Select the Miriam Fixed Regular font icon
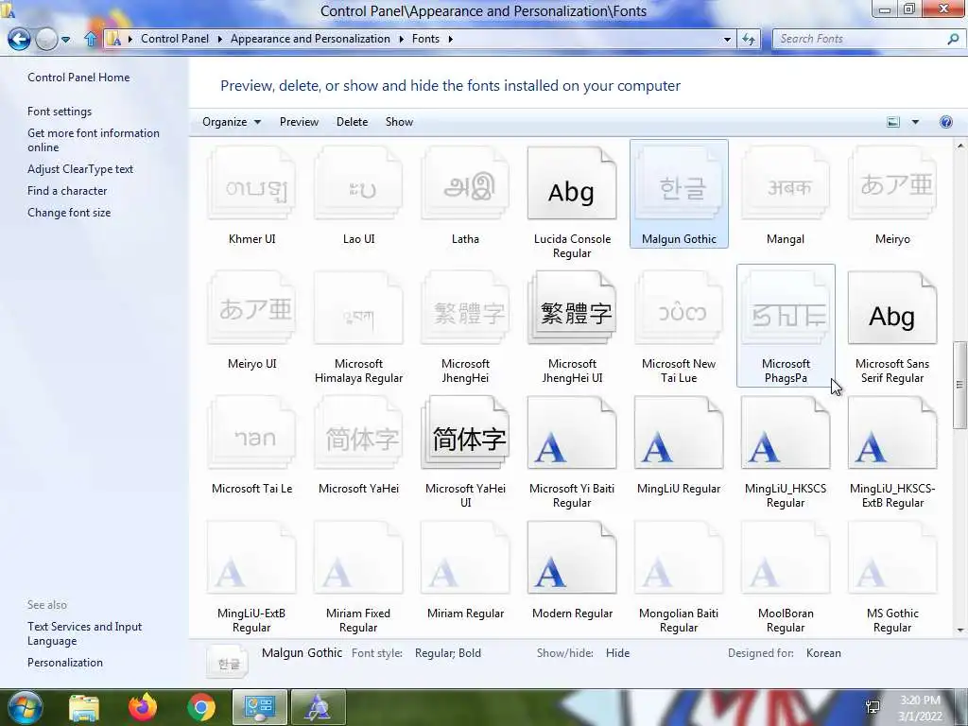968x726 pixels. (358, 558)
